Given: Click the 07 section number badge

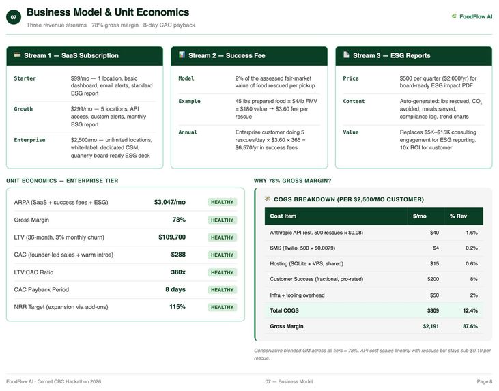Looking at the screenshot, I should click(14, 17).
